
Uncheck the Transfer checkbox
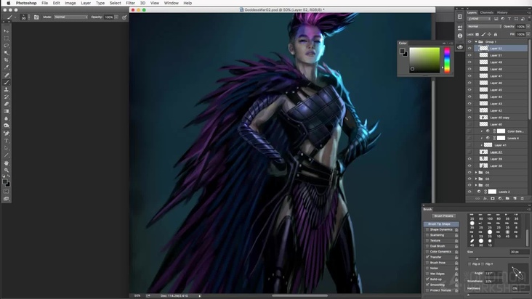pyautogui.click(x=427, y=257)
